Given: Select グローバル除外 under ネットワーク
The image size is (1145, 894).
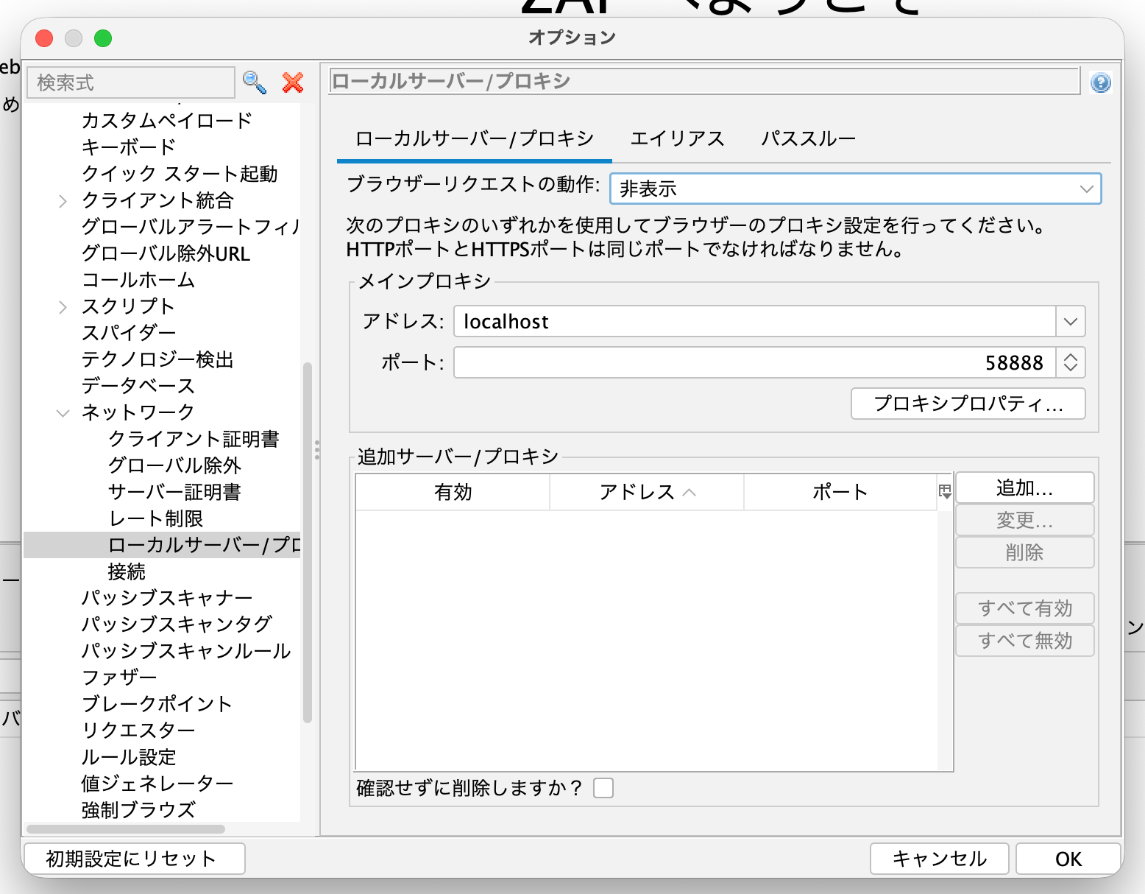Looking at the screenshot, I should (175, 465).
